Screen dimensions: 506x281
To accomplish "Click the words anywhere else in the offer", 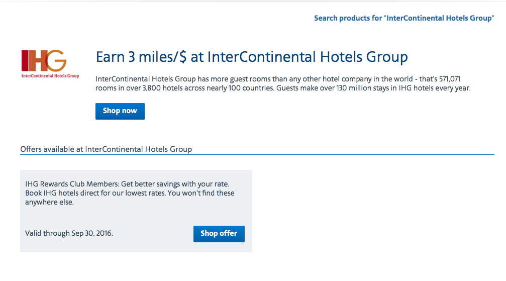I will tap(49, 202).
